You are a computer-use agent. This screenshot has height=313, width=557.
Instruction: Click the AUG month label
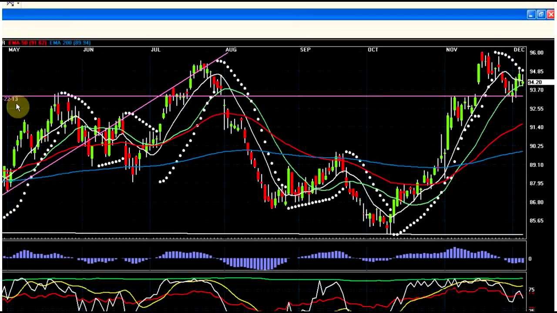tap(231, 50)
